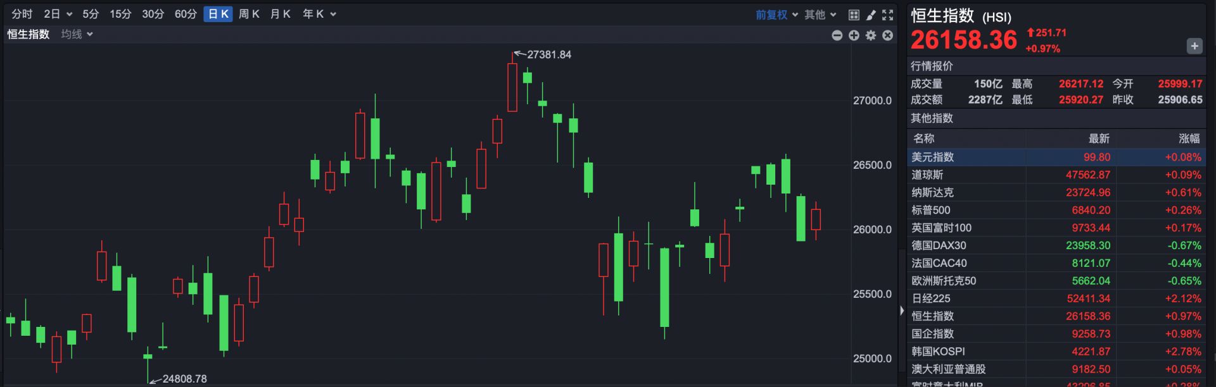Image resolution: width=1216 pixels, height=387 pixels.
Task: Open the 前复权 adjustment dropdown
Action: click(x=776, y=15)
